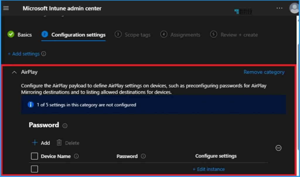Click the Password section heading
Viewport: 300px width, 177px height.
click(44, 125)
